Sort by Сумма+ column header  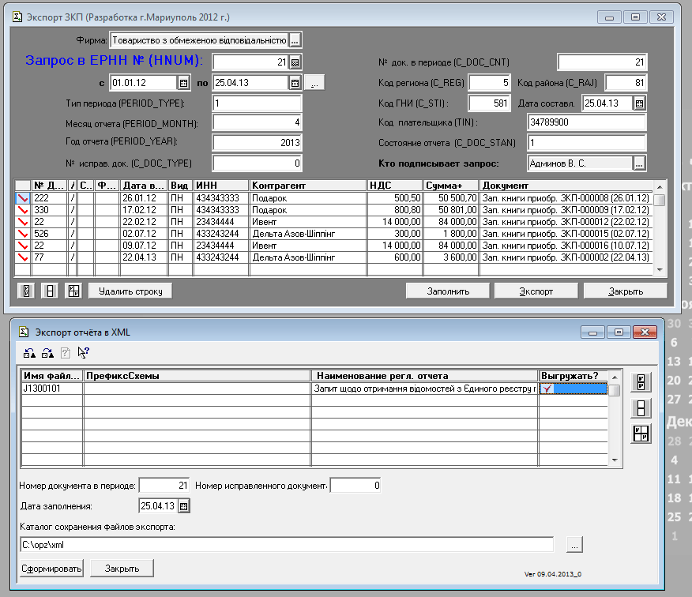pos(451,186)
